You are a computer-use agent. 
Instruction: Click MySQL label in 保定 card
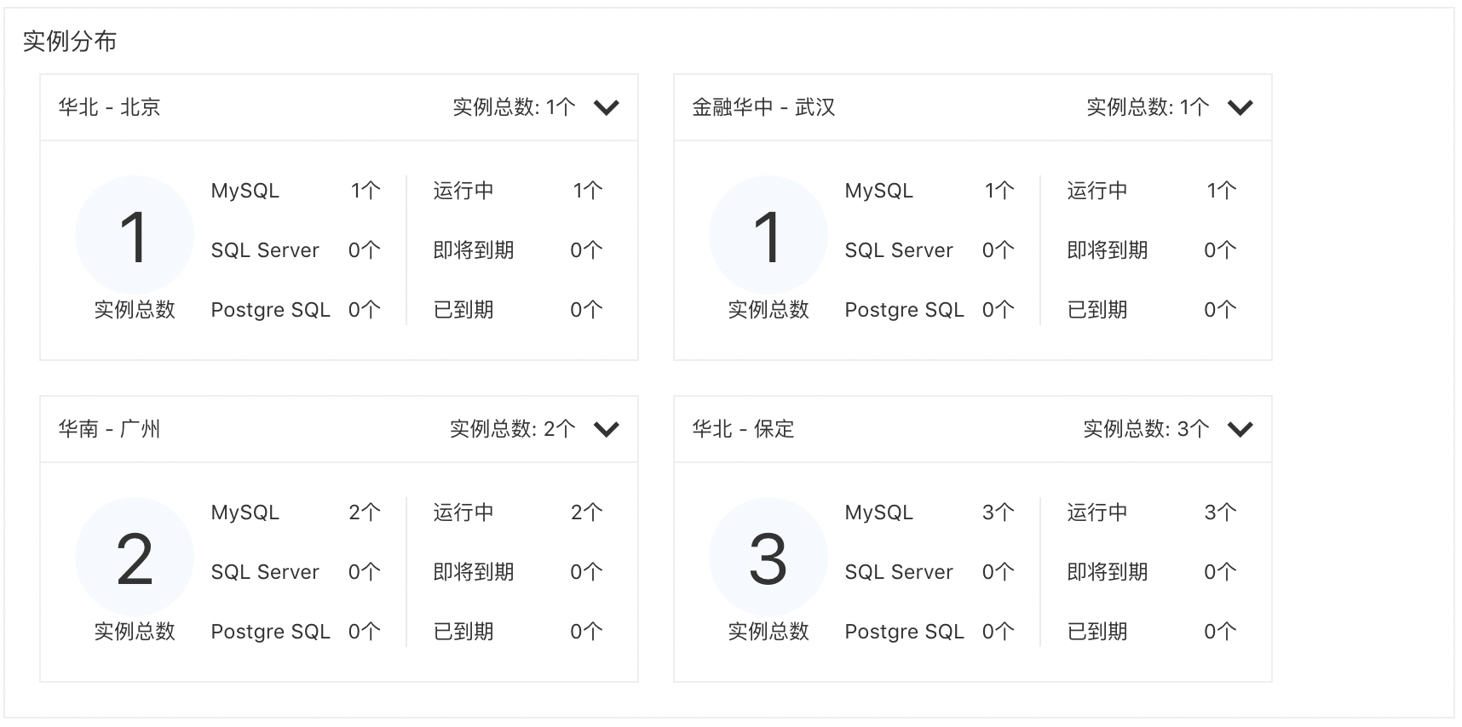[879, 512]
